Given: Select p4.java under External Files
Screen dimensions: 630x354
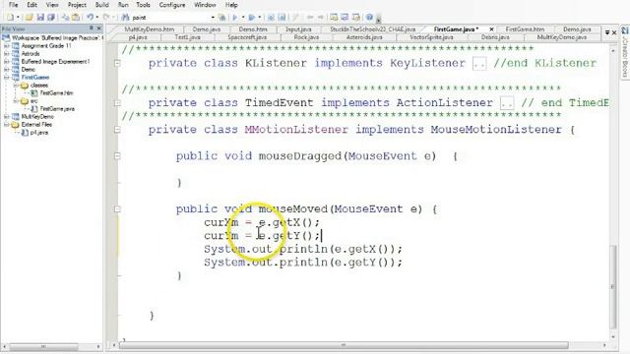Looking at the screenshot, I should (39, 133).
